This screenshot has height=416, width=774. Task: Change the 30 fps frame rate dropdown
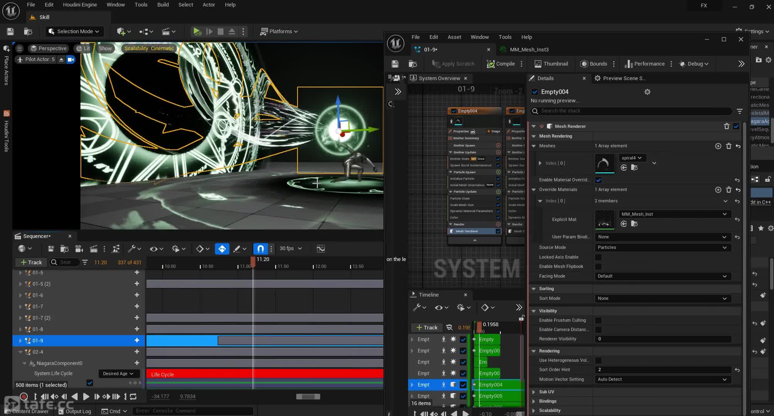291,249
